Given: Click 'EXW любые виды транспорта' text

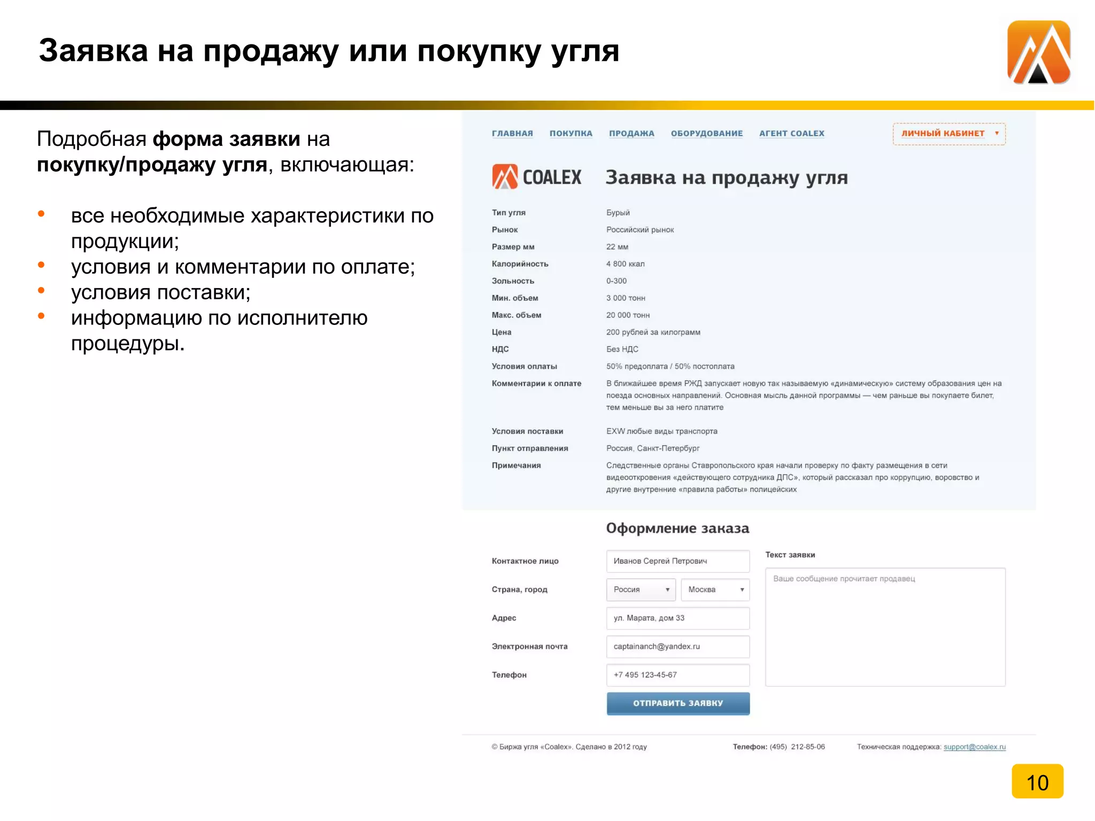Looking at the screenshot, I should point(662,431).
